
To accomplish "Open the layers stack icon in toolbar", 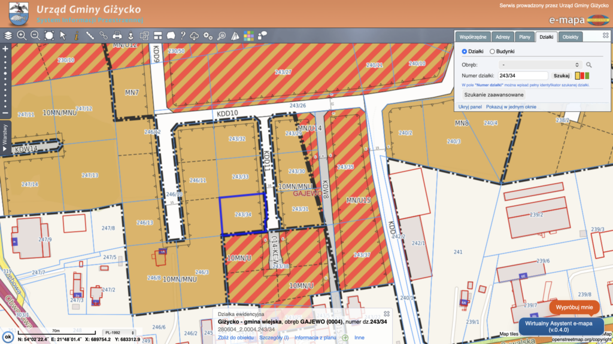I will 8,35.
